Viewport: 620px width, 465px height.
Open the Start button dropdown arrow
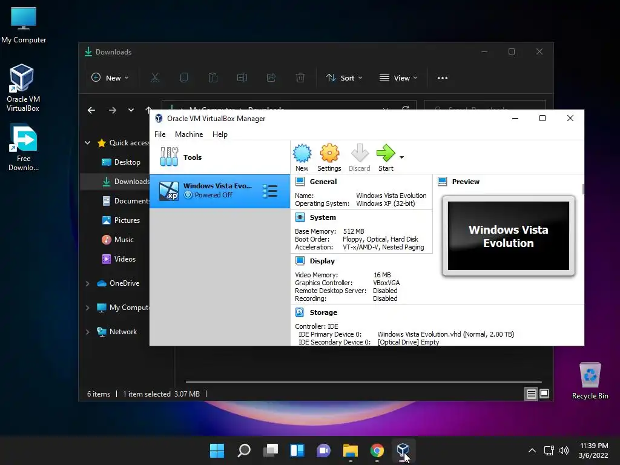click(402, 157)
